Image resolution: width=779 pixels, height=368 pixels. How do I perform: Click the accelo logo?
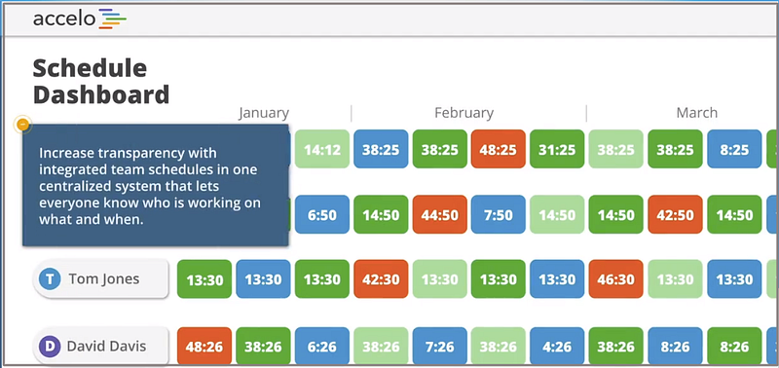click(x=80, y=18)
